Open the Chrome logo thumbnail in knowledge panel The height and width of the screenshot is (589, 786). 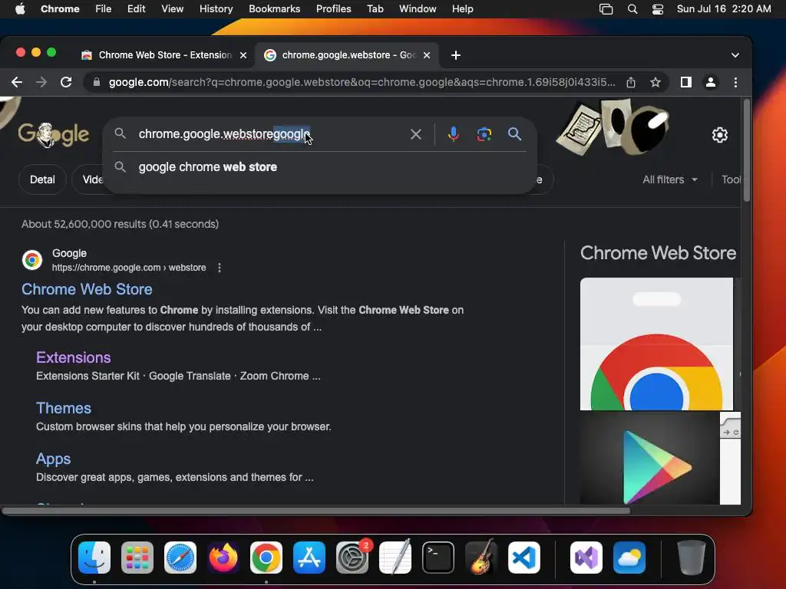(657, 344)
